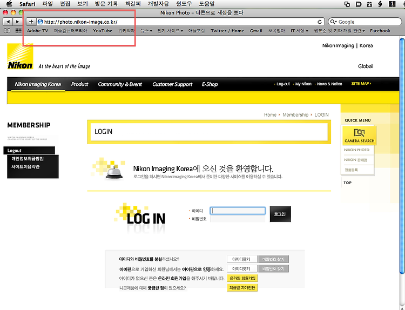Open 개인정보취급방침 in the sidebar
This screenshot has width=405, height=310.
tap(28, 159)
